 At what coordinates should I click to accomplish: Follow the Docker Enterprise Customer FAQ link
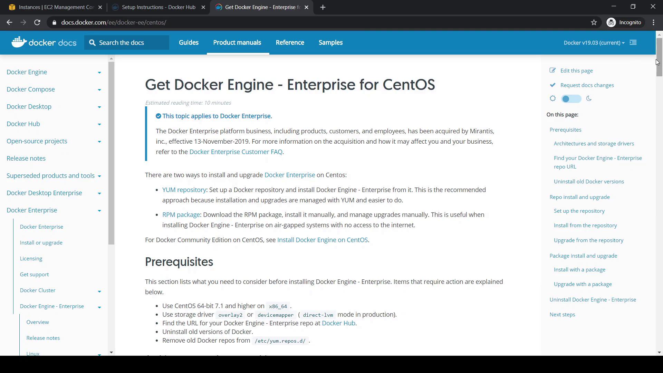(236, 152)
